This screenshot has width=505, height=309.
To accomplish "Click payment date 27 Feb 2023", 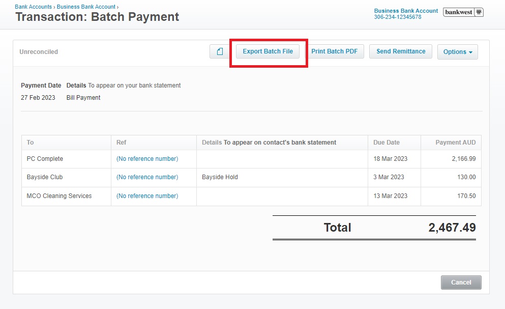I will [38, 98].
